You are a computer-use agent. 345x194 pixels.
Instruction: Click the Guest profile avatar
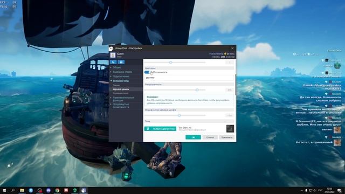click(113, 55)
